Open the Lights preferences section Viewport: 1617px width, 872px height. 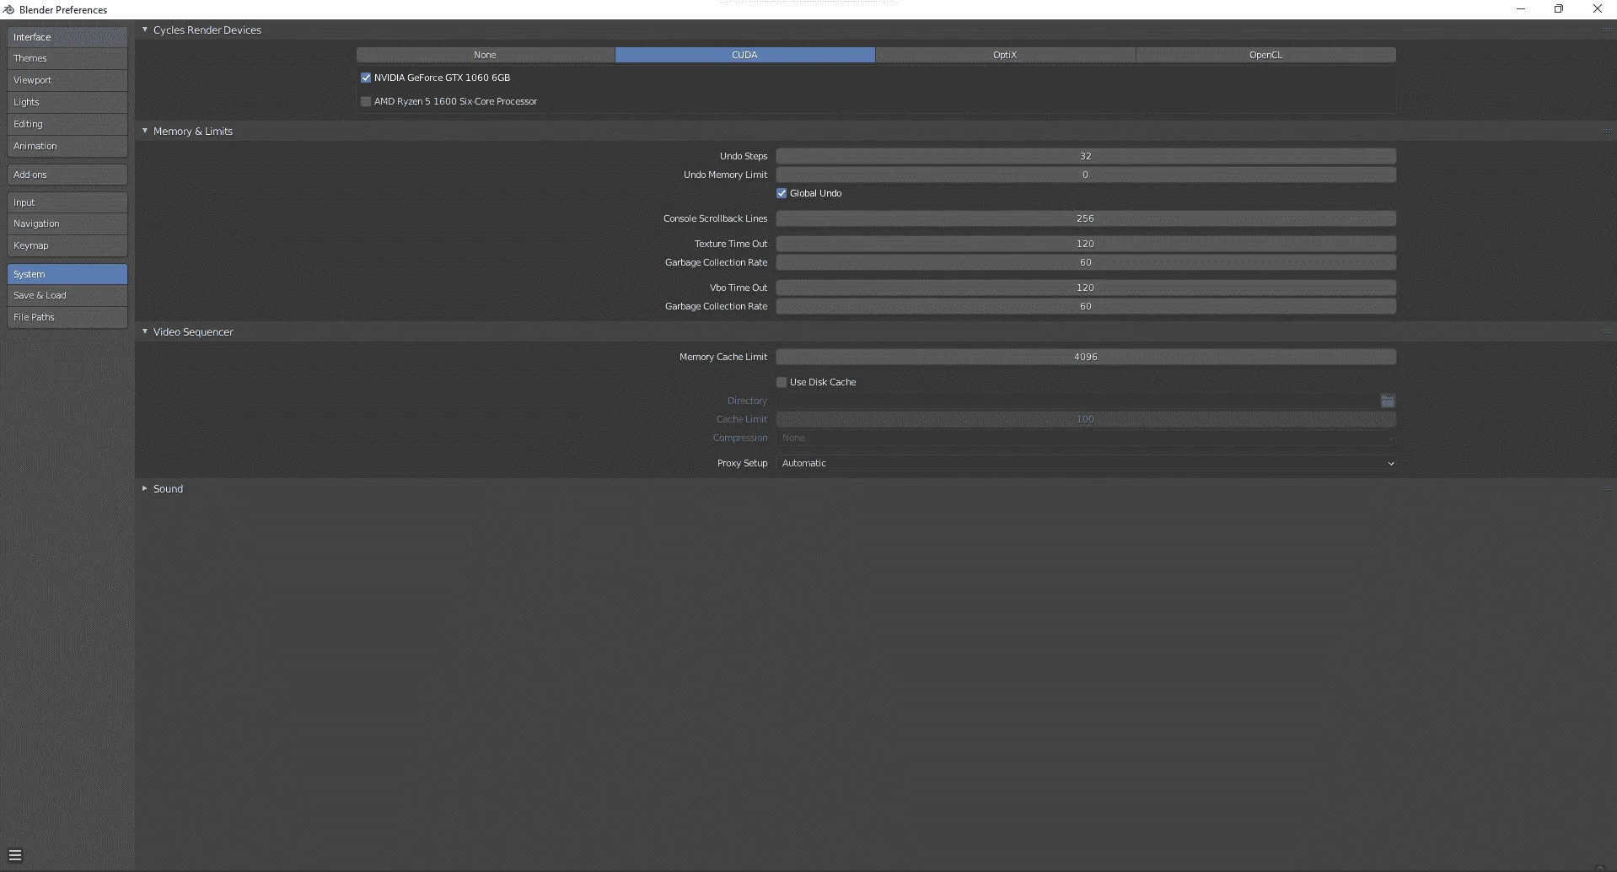67,102
